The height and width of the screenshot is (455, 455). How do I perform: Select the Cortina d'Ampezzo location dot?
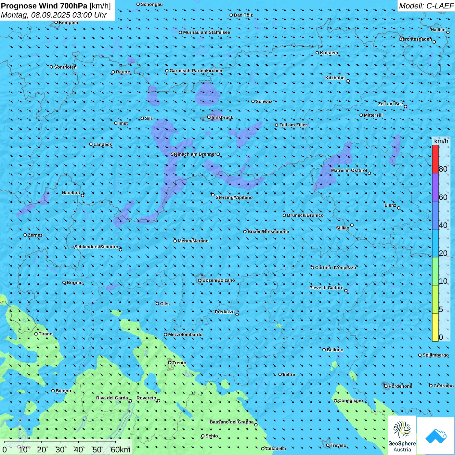[x=313, y=268]
